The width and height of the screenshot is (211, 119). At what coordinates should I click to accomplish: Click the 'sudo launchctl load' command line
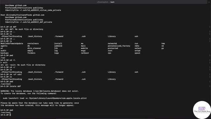(45, 98)
